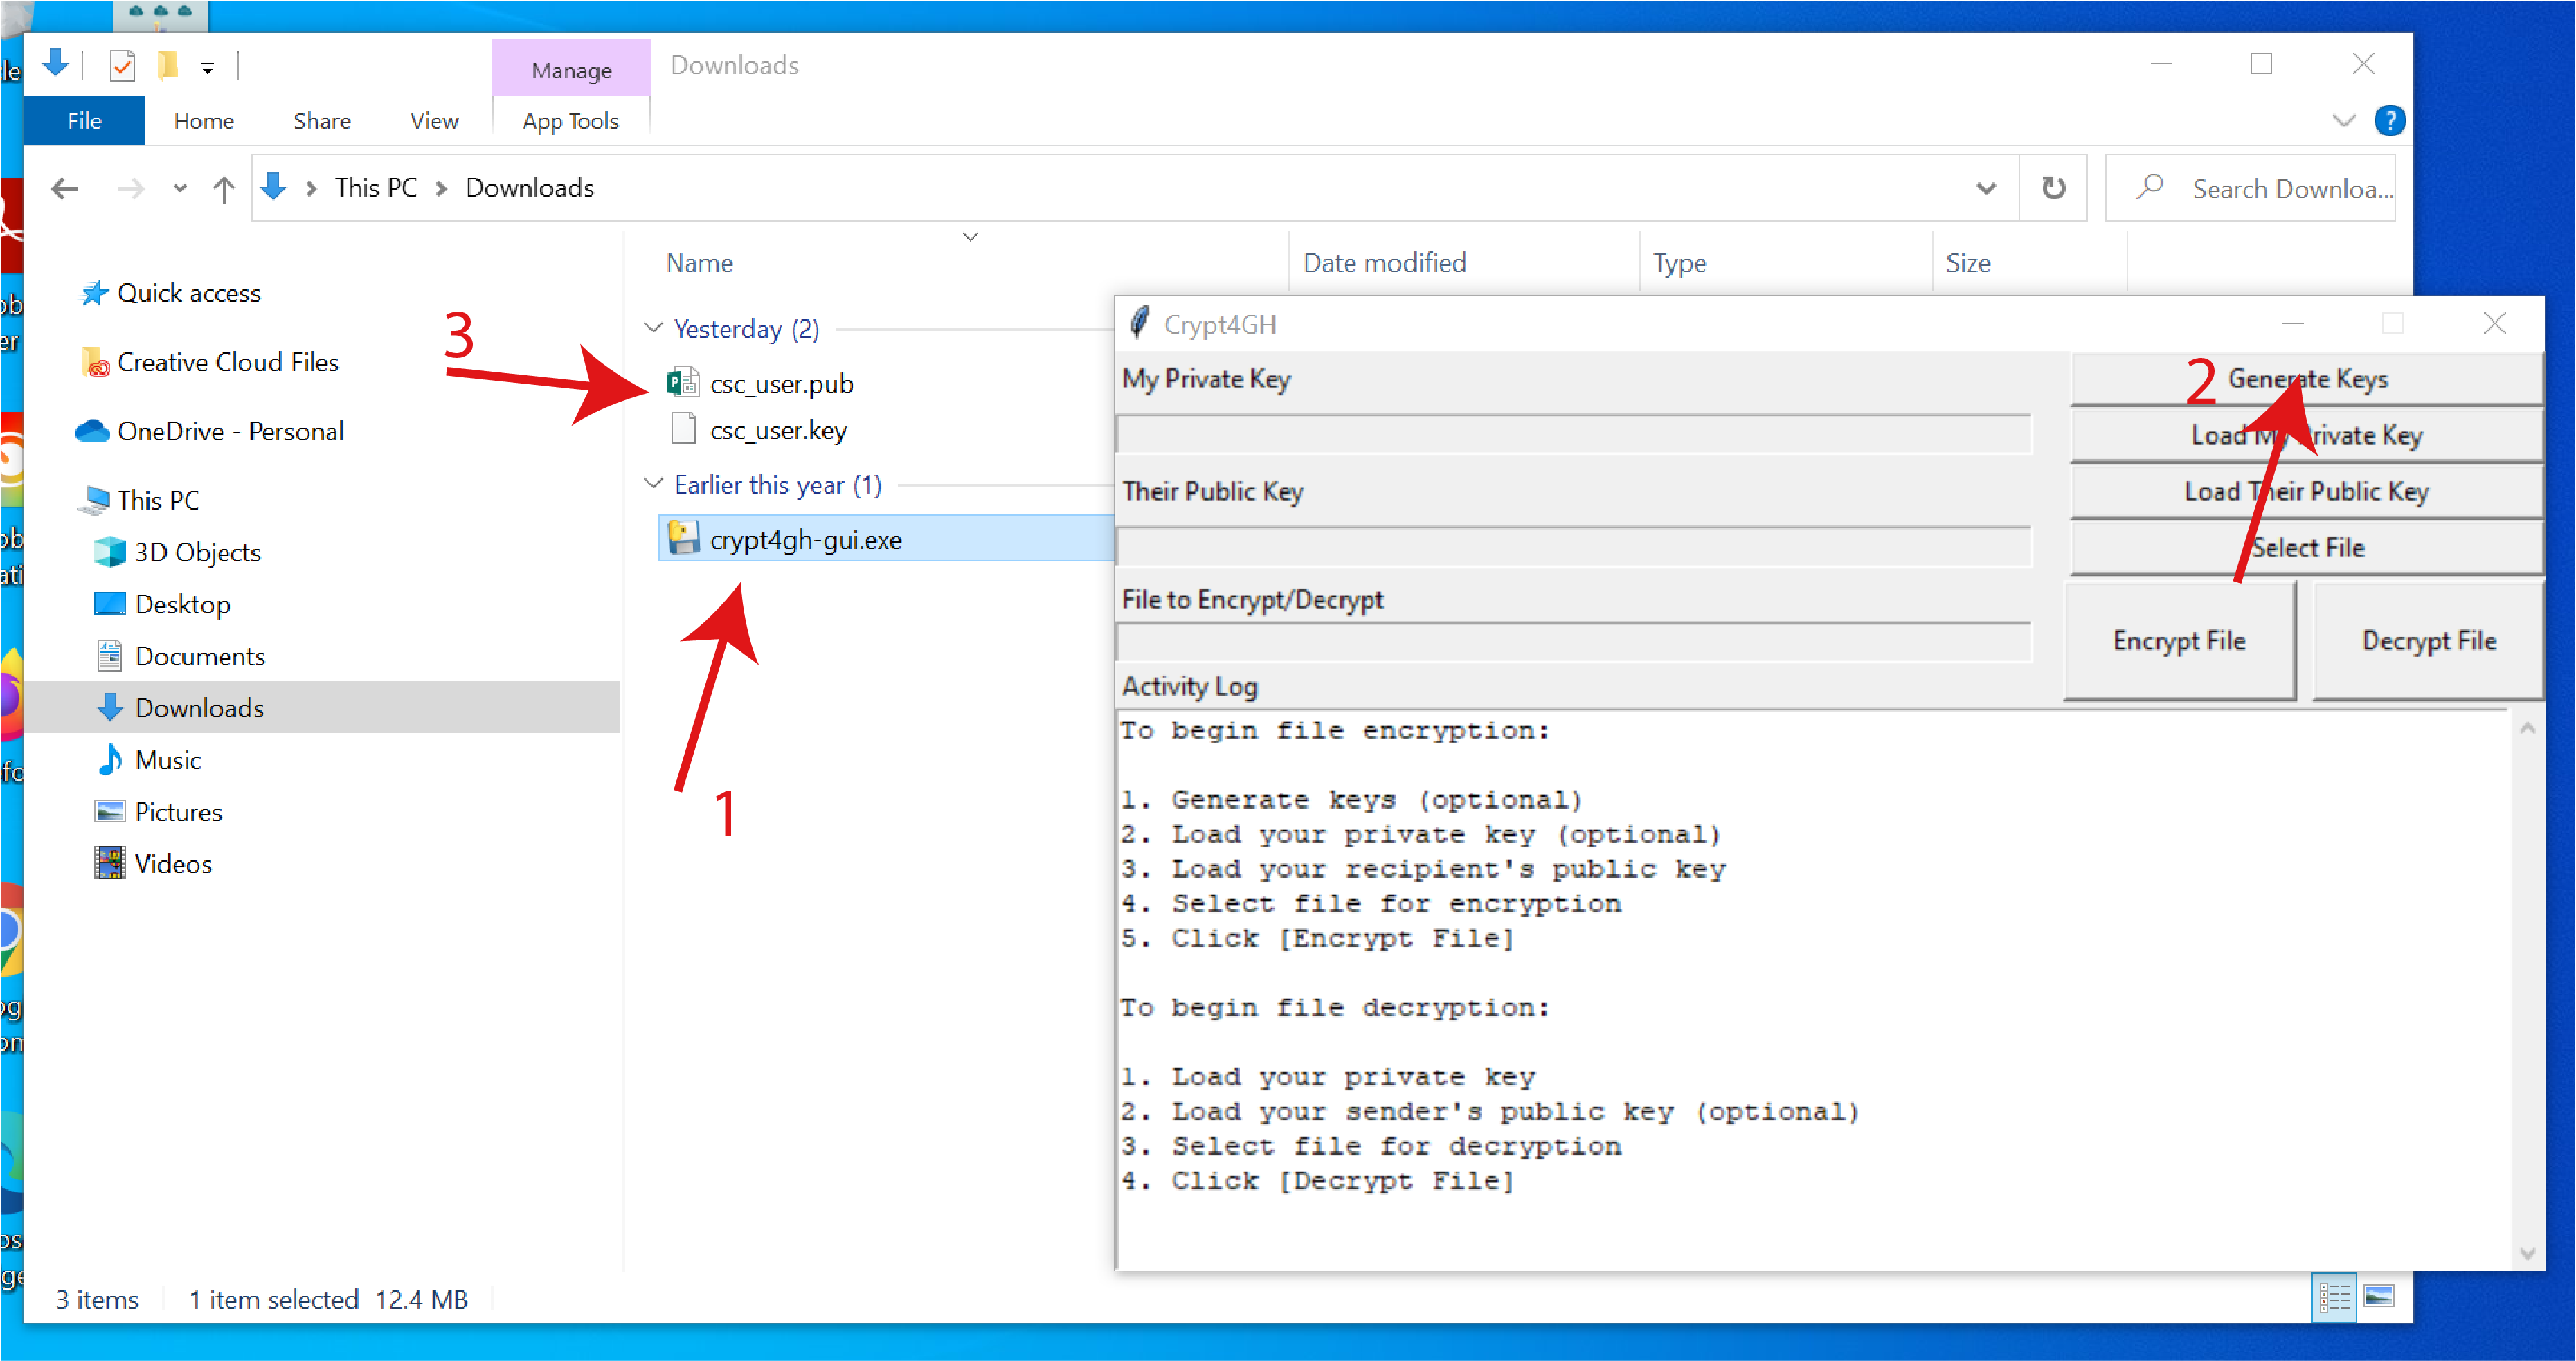
Task: Open Creative Cloud Files in navigation pane
Action: pos(228,362)
